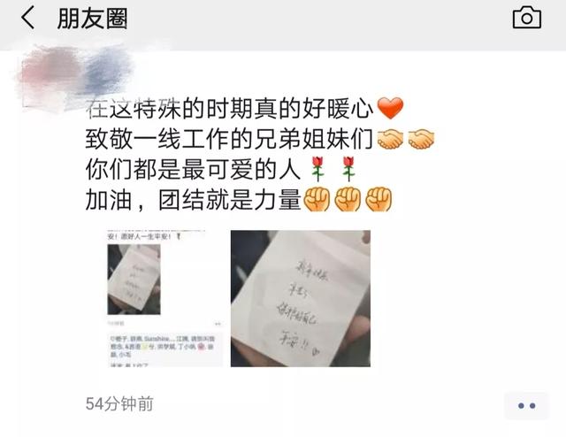Open the two-dot like and comment menu
The image size is (566, 437).
[526, 405]
